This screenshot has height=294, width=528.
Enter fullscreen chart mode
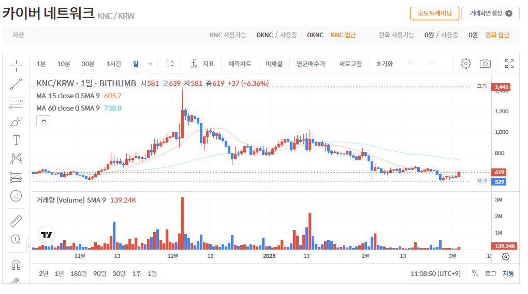(509, 63)
